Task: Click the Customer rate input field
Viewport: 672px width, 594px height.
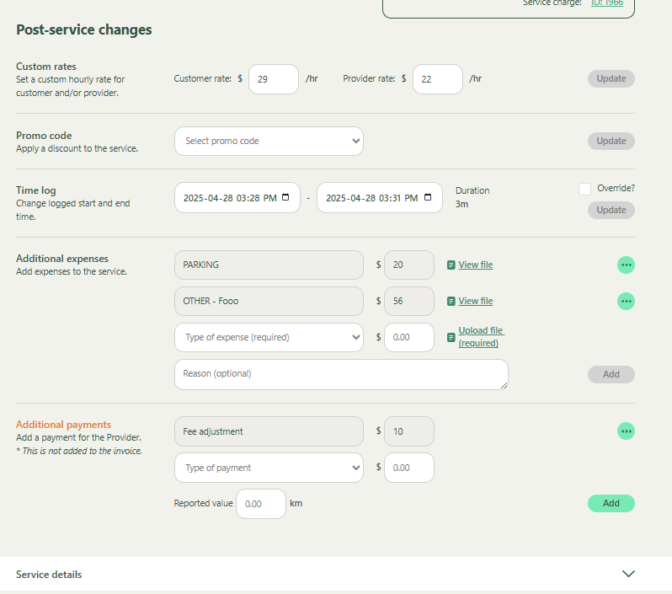Action: pos(273,79)
